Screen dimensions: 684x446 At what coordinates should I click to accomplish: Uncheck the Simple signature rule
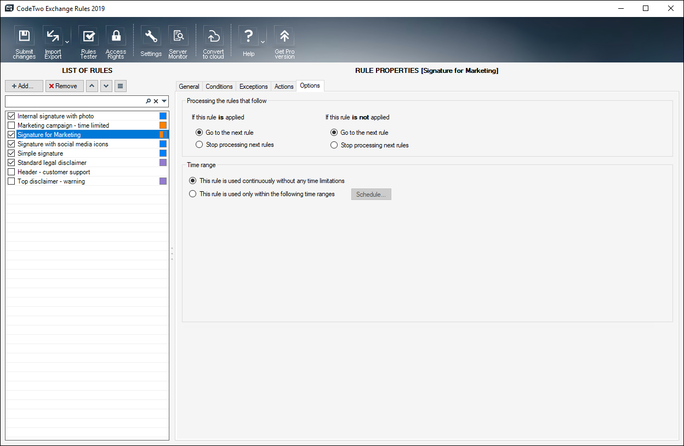point(11,153)
